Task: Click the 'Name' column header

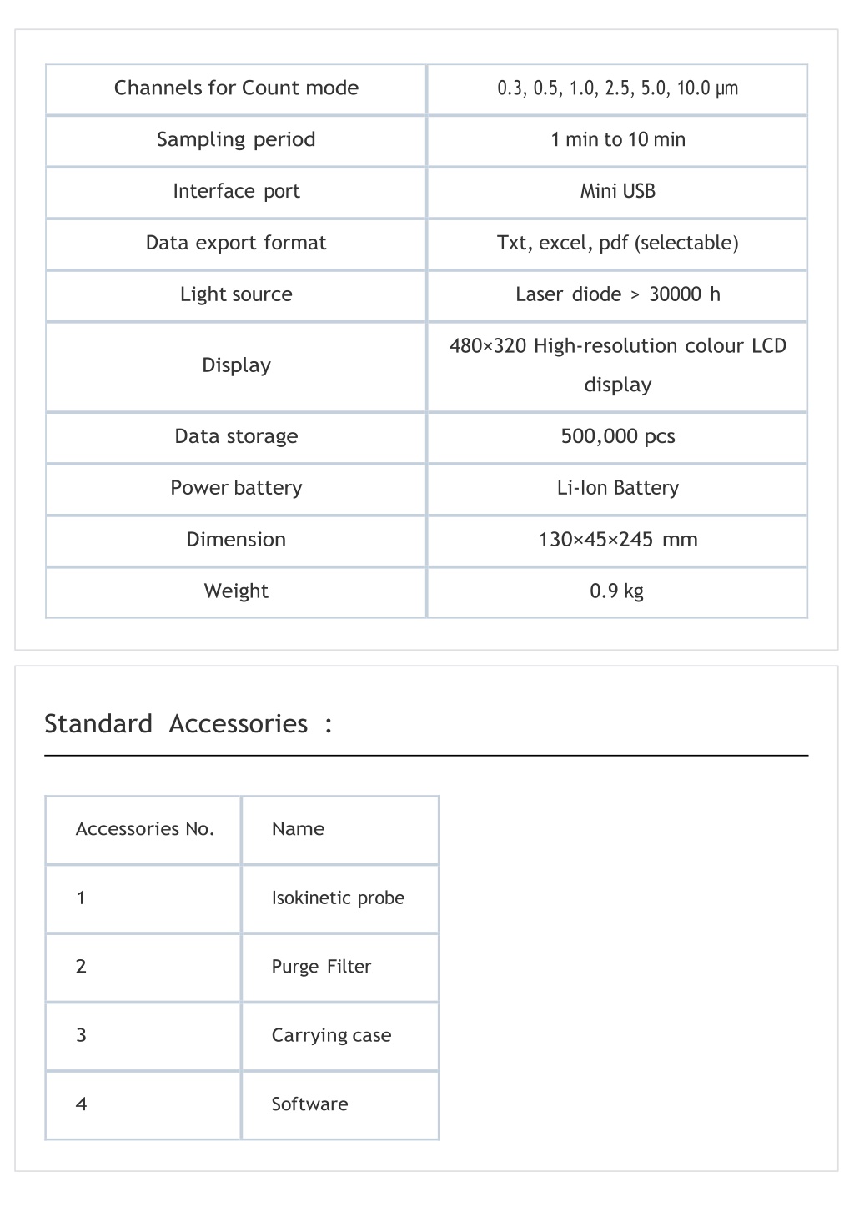Action: click(298, 830)
